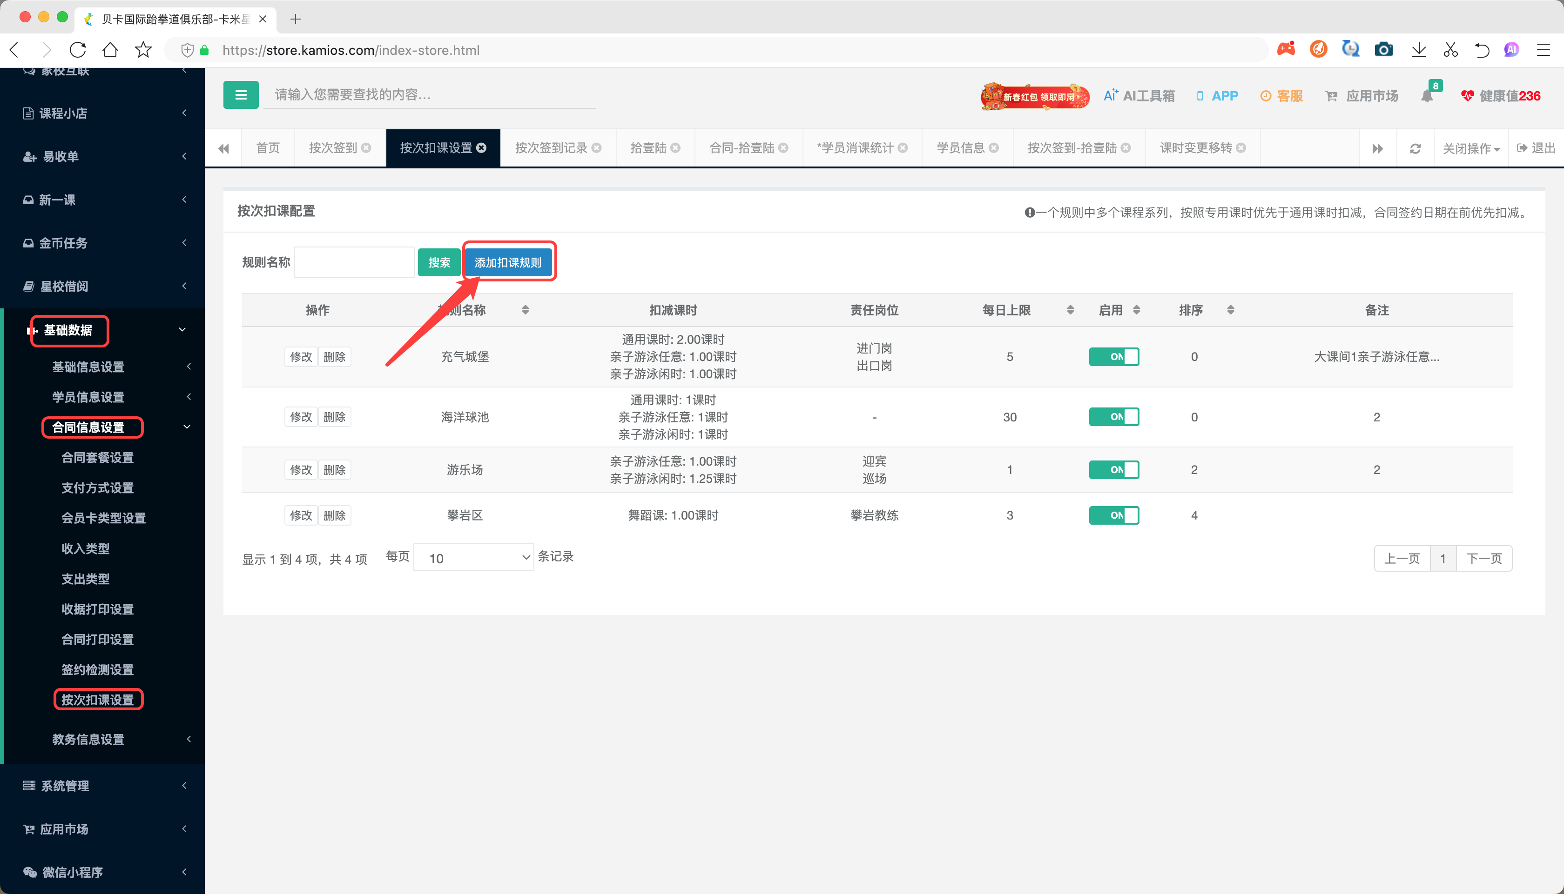This screenshot has width=1564, height=894.
Task: Click the browser bookmark star icon
Action: (x=143, y=50)
